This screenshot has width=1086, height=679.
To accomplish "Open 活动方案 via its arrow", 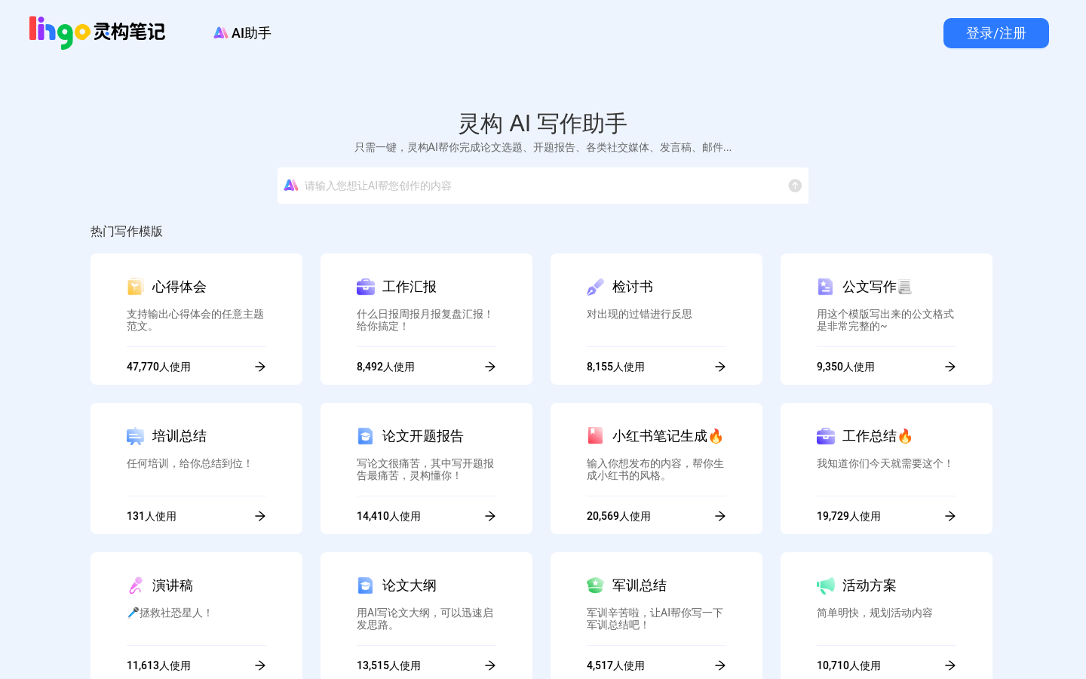I will [950, 665].
